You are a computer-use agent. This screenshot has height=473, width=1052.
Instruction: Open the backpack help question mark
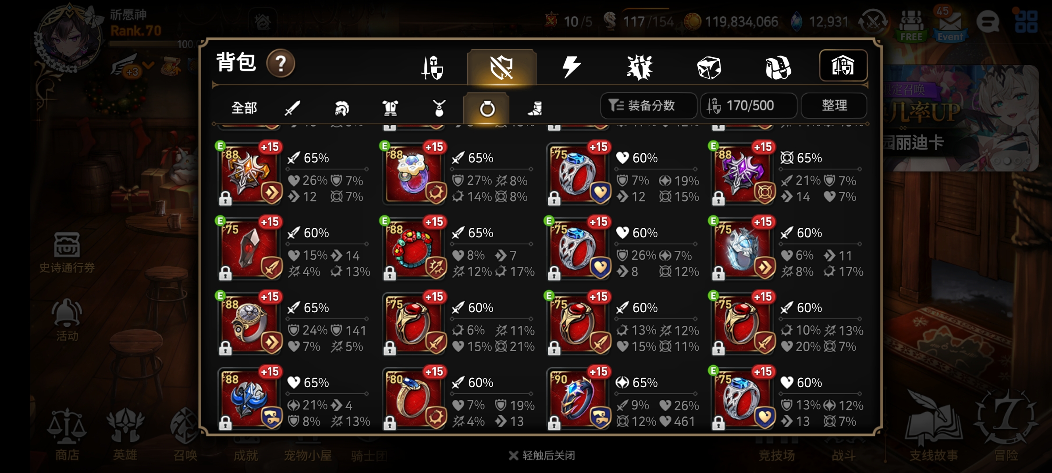tap(281, 64)
